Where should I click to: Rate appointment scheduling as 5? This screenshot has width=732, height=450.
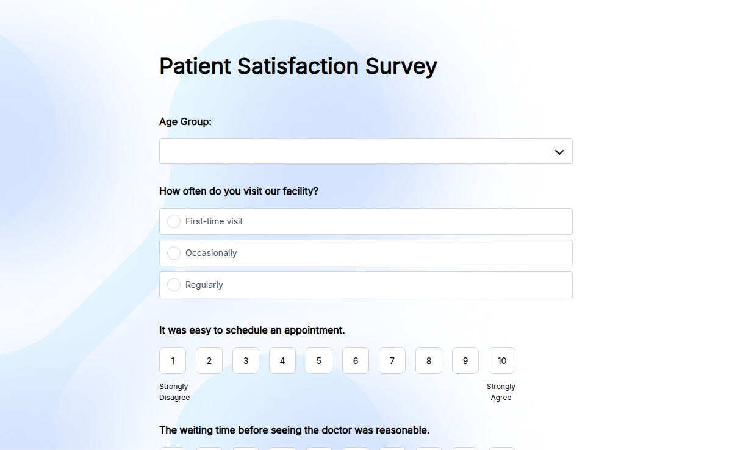click(x=319, y=360)
